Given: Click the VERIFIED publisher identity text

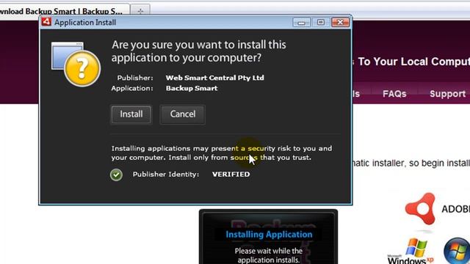Looking at the screenshot, I should [x=231, y=175].
